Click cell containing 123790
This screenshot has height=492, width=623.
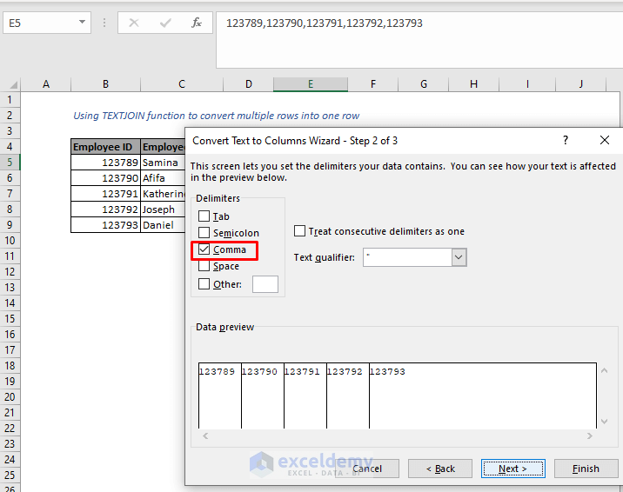pos(105,178)
